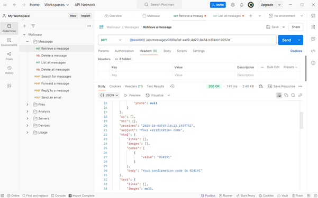Show the 8 hidden headers
Viewport: 318px width, 198px height.
tap(123, 59)
